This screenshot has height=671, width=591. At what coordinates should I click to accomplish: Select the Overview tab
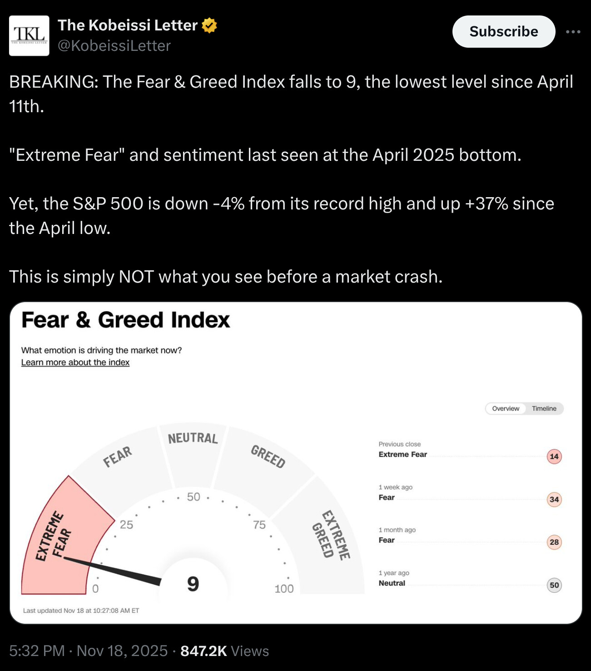[x=505, y=408]
